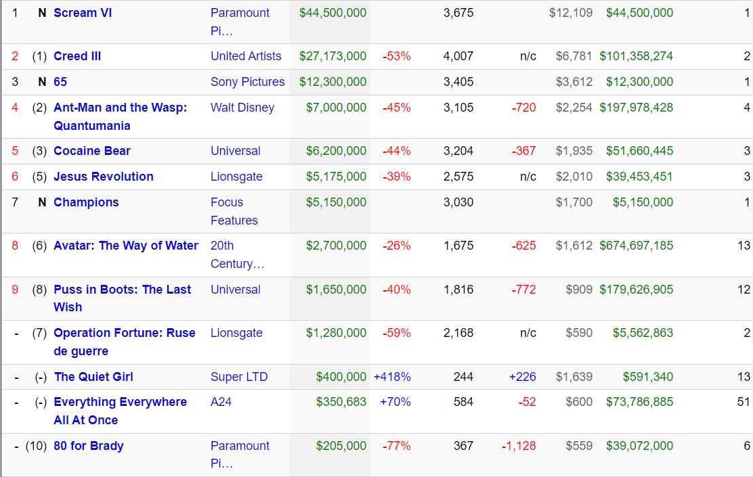Click the movie title 65
753x477 pixels.
(60, 82)
